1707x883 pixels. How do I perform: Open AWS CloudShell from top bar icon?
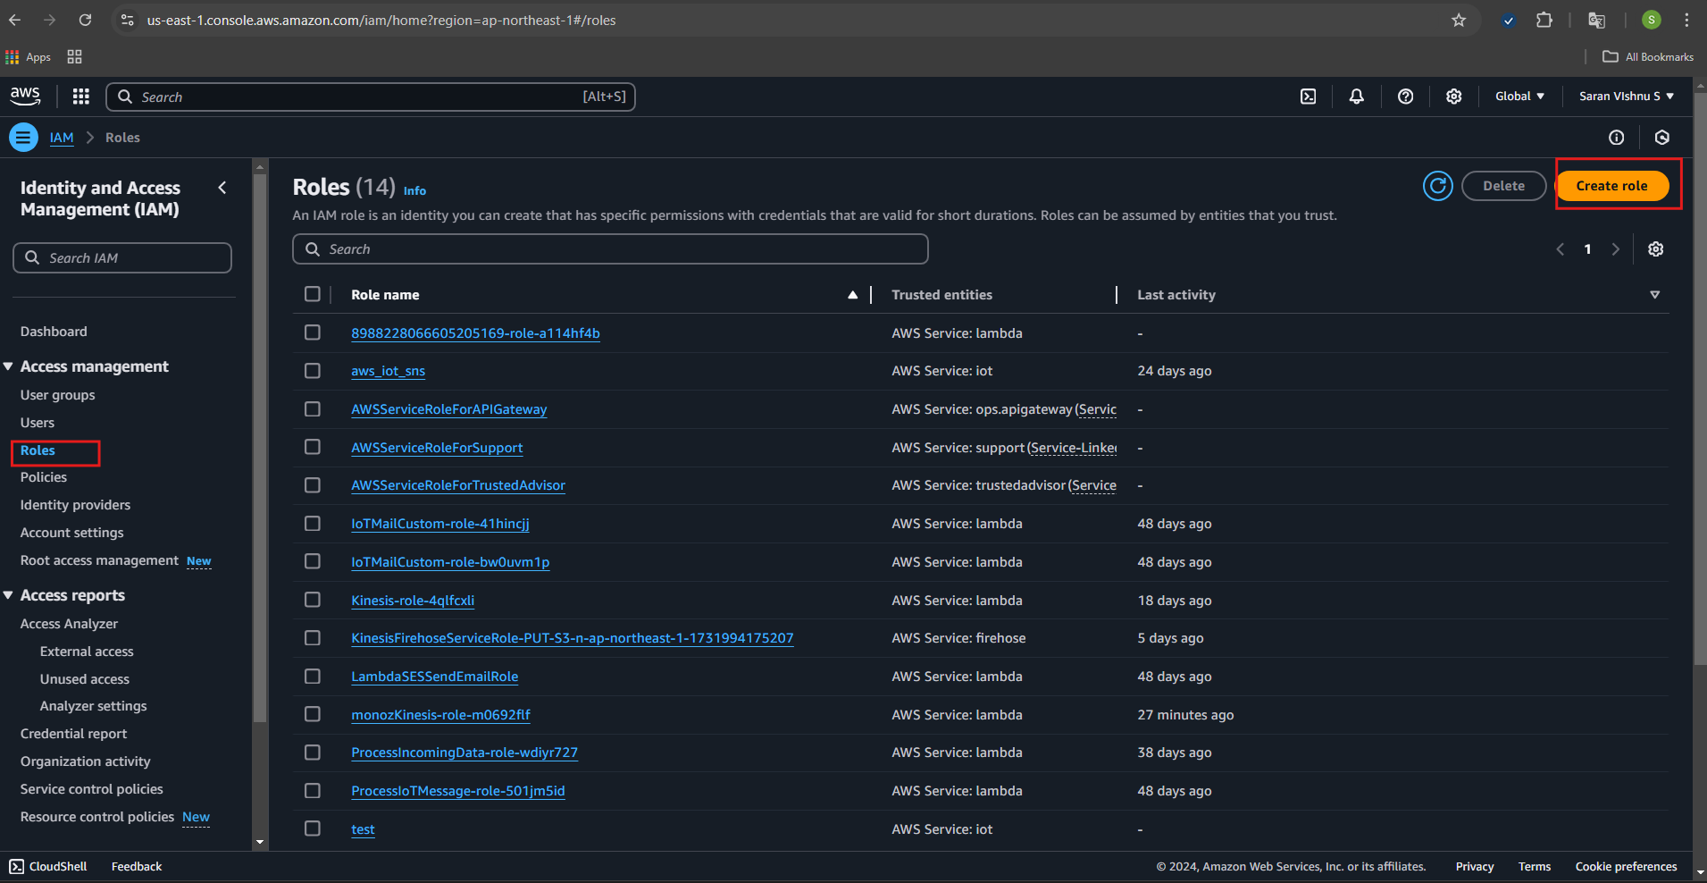pyautogui.click(x=1308, y=97)
